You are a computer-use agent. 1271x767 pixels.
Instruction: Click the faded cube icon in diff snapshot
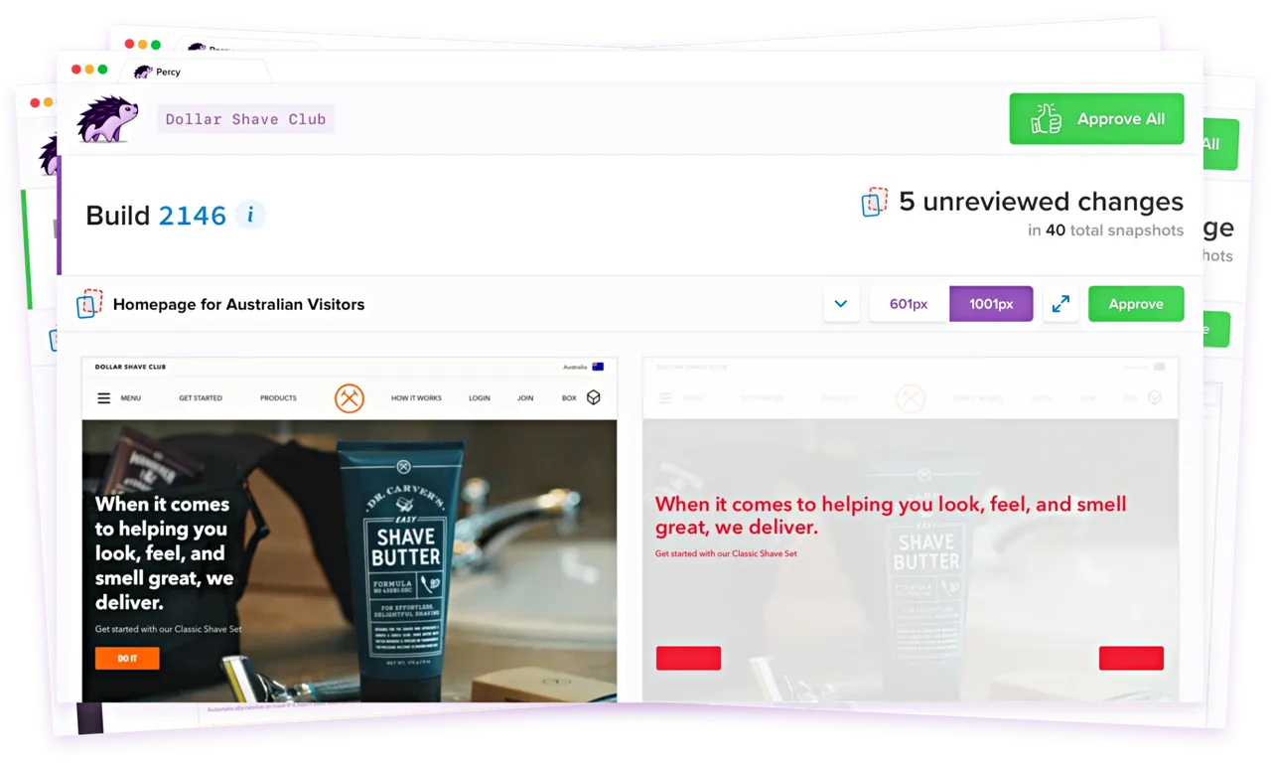coord(1155,397)
